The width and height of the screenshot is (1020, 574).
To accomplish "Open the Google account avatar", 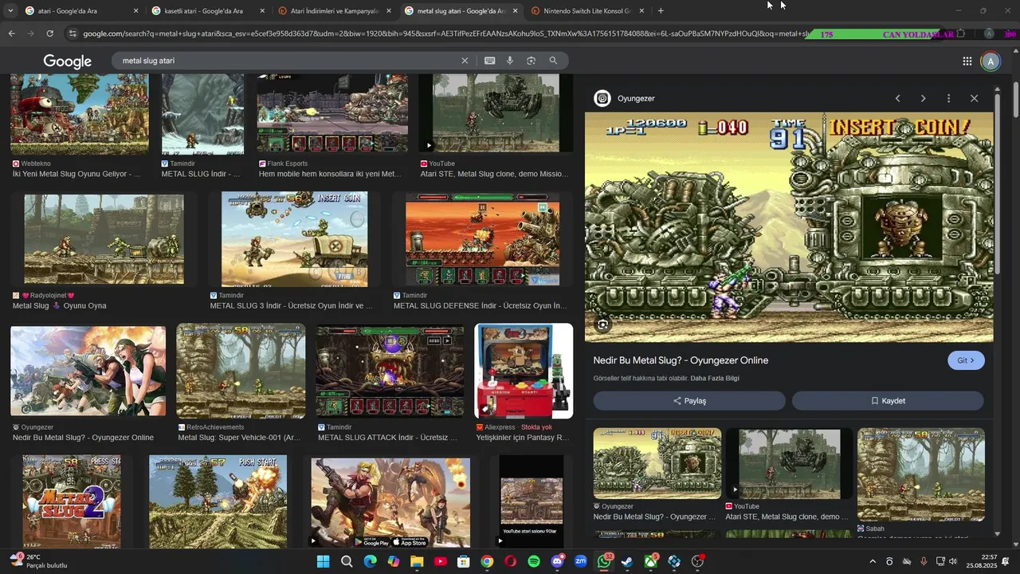I will (x=991, y=61).
